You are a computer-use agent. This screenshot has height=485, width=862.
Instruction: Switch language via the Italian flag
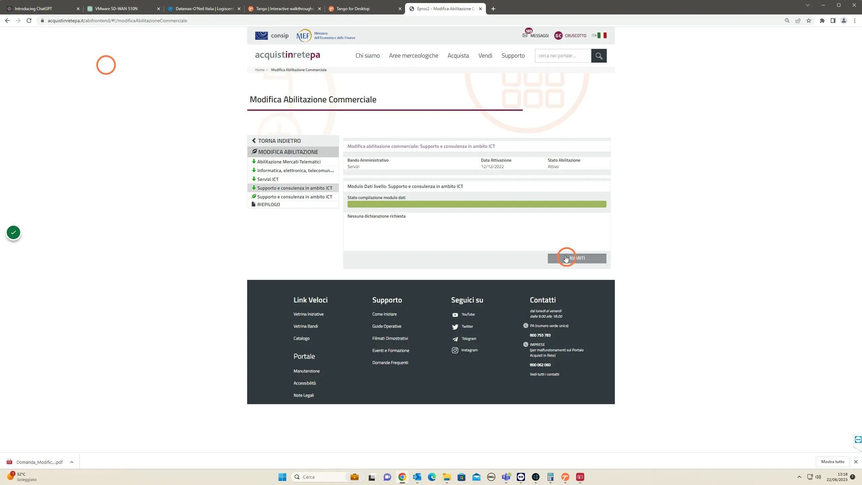(602, 35)
